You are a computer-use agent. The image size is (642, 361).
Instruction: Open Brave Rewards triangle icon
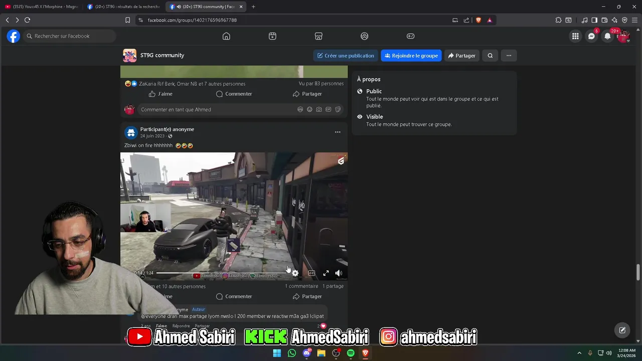tap(490, 20)
